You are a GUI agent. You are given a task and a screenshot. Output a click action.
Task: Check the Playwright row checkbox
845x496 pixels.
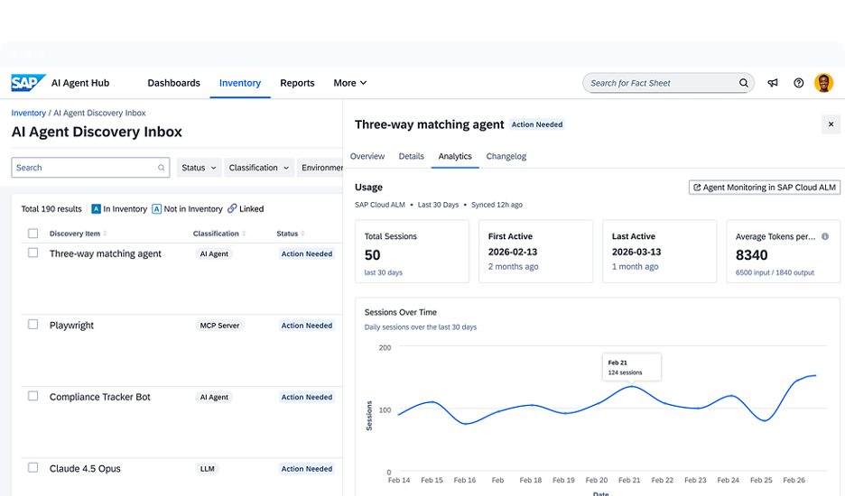point(32,325)
